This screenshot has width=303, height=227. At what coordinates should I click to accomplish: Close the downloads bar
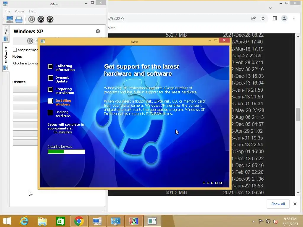[295, 204]
